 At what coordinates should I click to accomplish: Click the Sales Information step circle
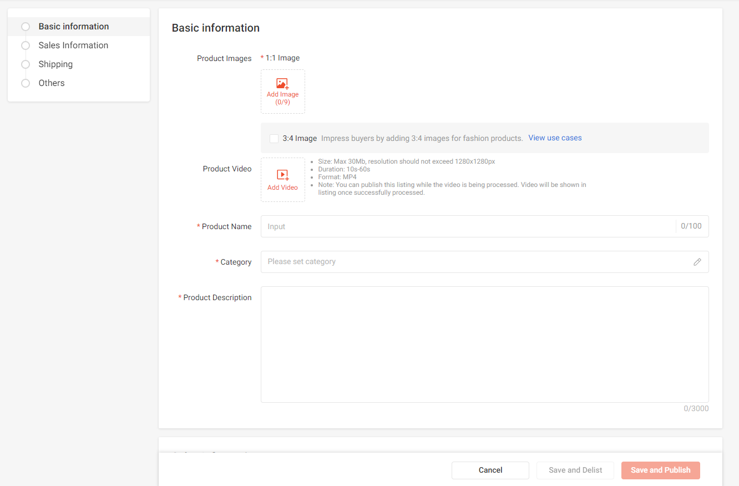point(26,45)
